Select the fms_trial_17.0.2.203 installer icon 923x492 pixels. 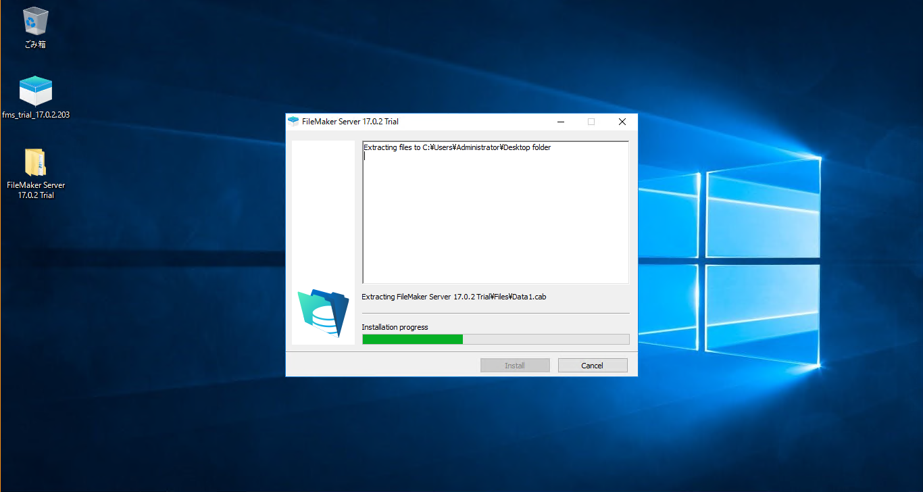(x=35, y=91)
